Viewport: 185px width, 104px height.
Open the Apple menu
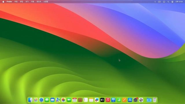3,2
